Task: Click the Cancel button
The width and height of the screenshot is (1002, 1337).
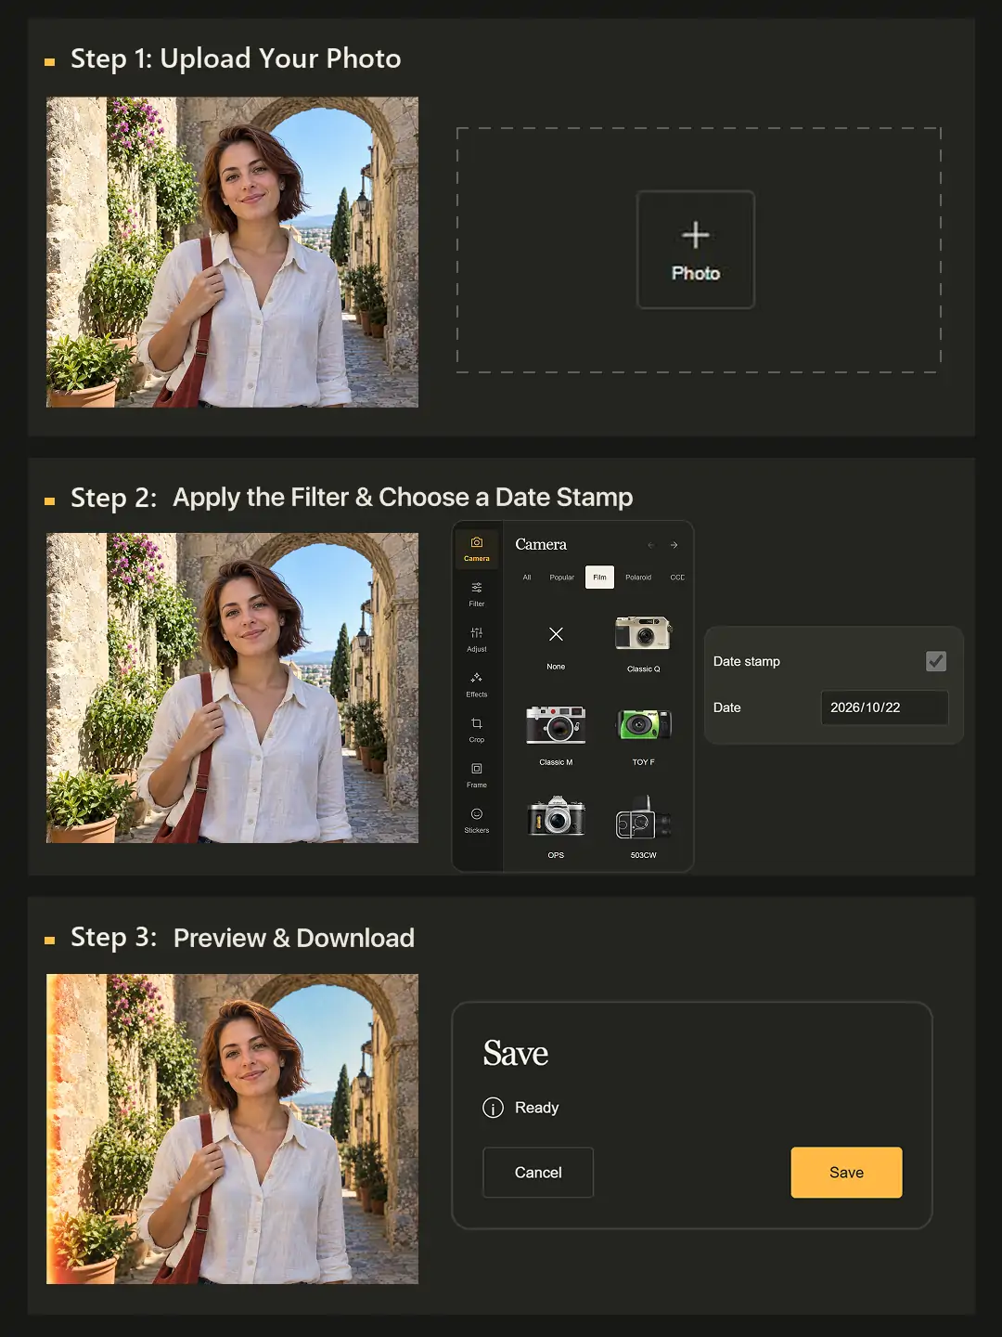Action: (x=538, y=1173)
